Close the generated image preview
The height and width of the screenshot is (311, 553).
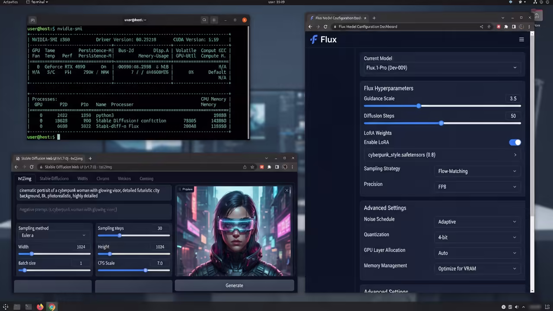[287, 190]
